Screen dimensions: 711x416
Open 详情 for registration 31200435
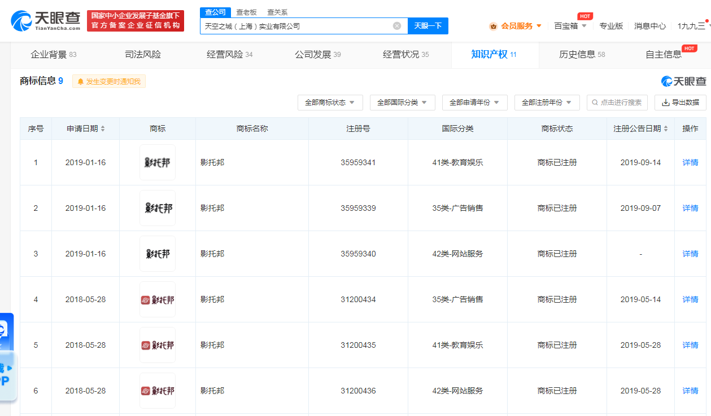click(690, 345)
